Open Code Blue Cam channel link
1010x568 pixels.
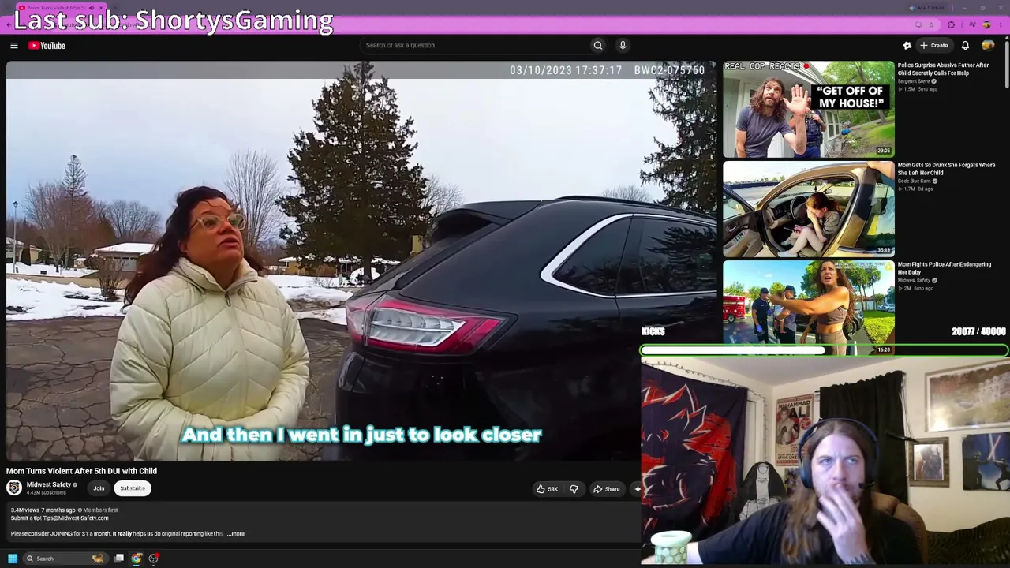tap(914, 181)
